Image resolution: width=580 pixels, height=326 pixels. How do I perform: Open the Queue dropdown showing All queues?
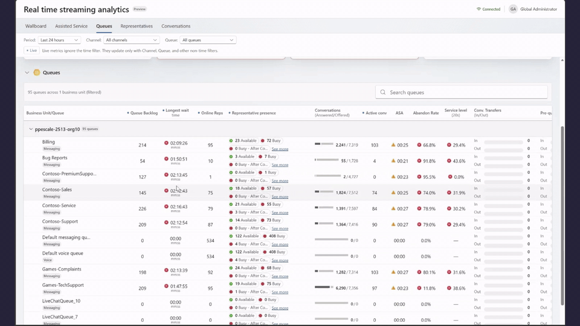[x=208, y=40]
